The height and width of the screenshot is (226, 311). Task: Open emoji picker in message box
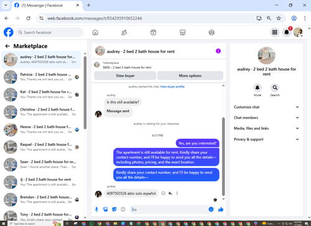point(211,209)
